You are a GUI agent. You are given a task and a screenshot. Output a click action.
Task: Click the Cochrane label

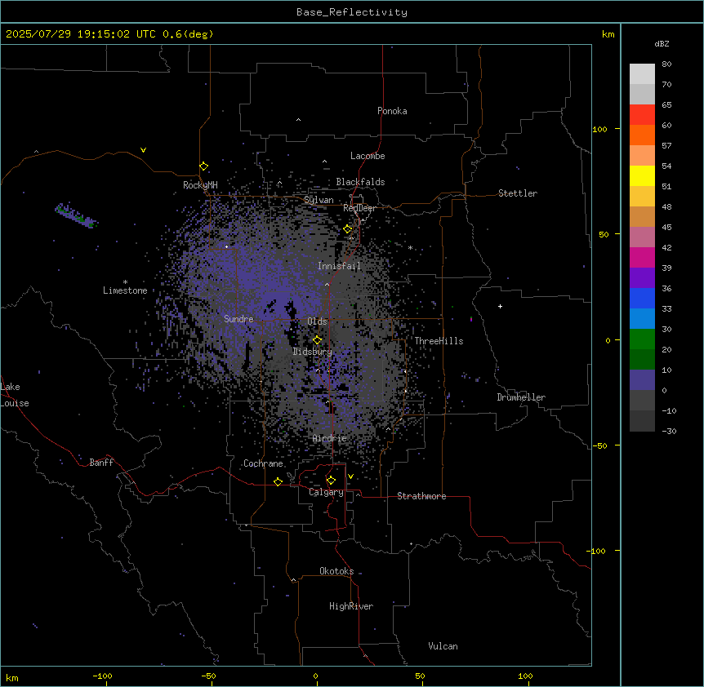click(x=263, y=463)
